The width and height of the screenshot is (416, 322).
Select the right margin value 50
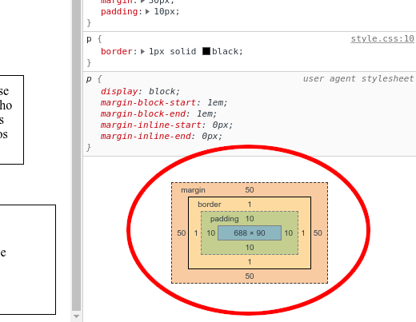point(318,233)
